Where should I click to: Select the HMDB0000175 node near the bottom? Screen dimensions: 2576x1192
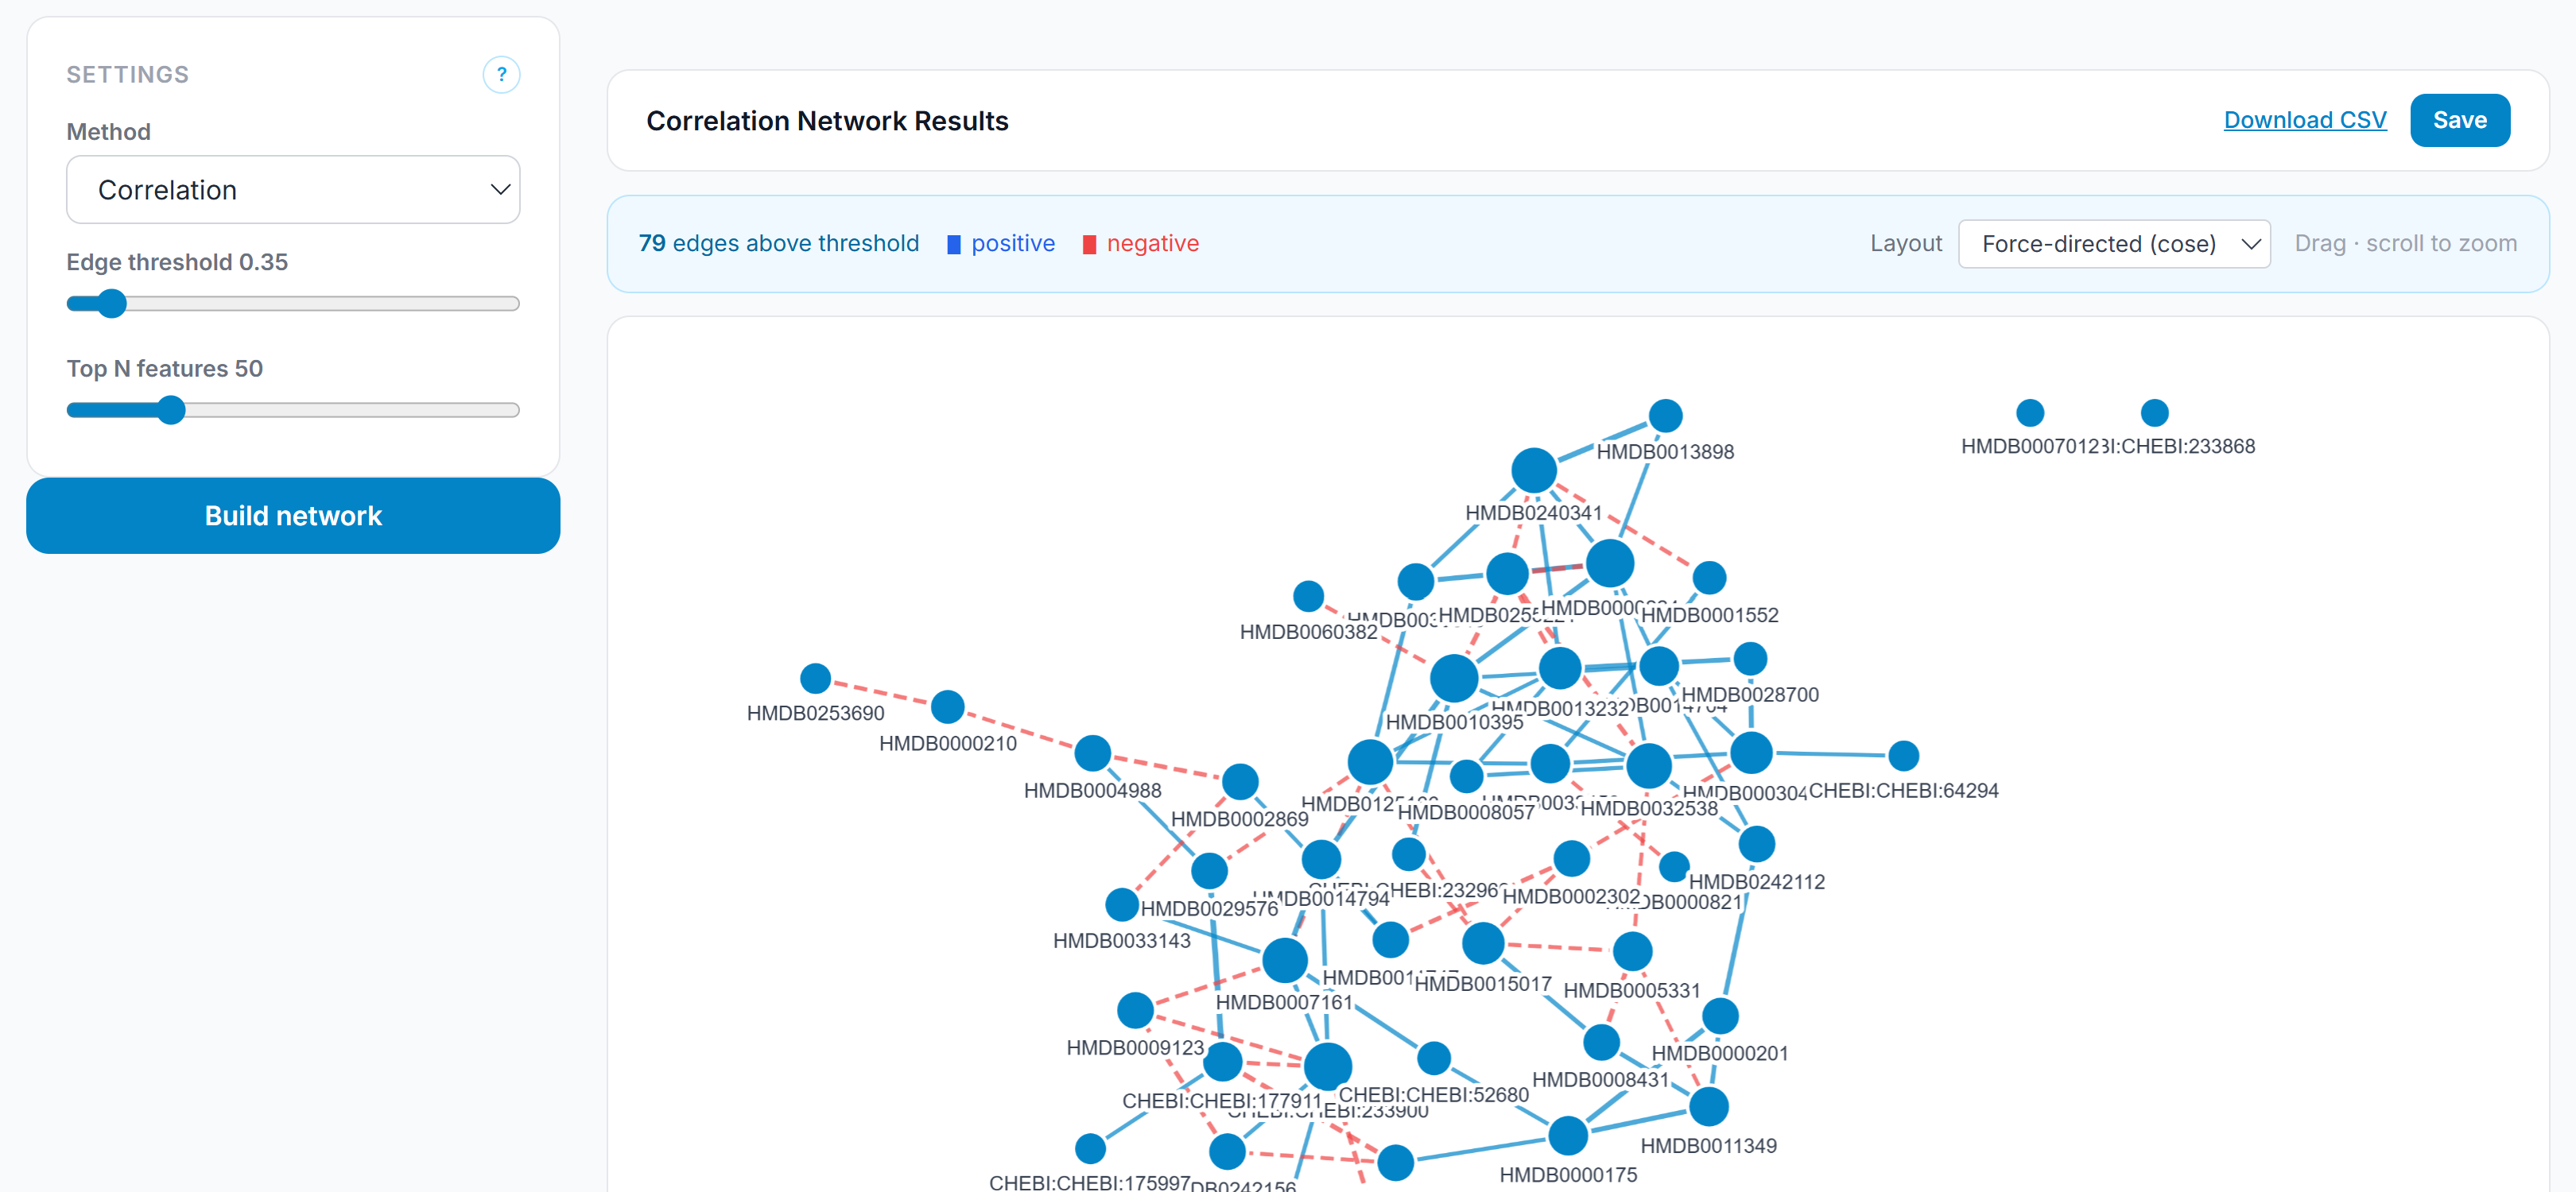(x=1567, y=1134)
